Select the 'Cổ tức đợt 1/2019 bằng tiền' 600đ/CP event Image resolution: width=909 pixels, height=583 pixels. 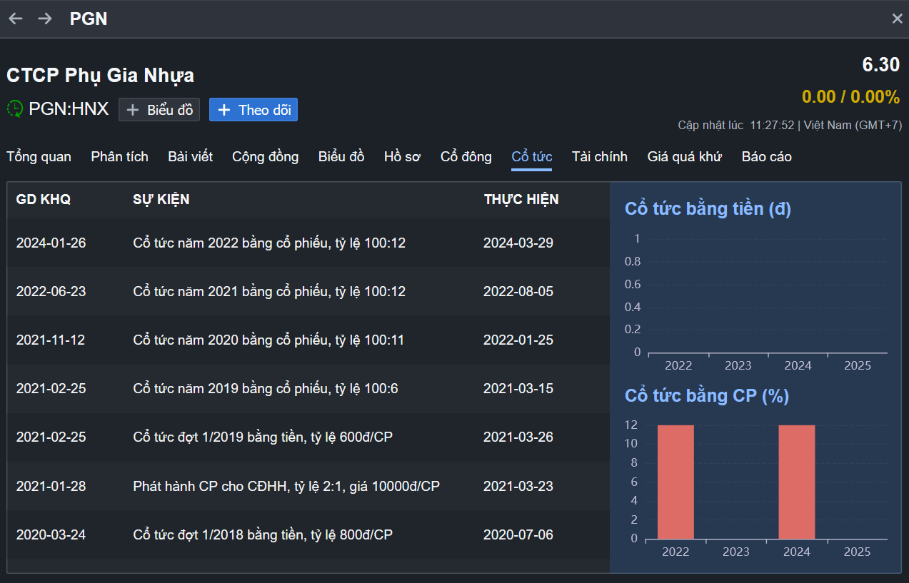263,437
